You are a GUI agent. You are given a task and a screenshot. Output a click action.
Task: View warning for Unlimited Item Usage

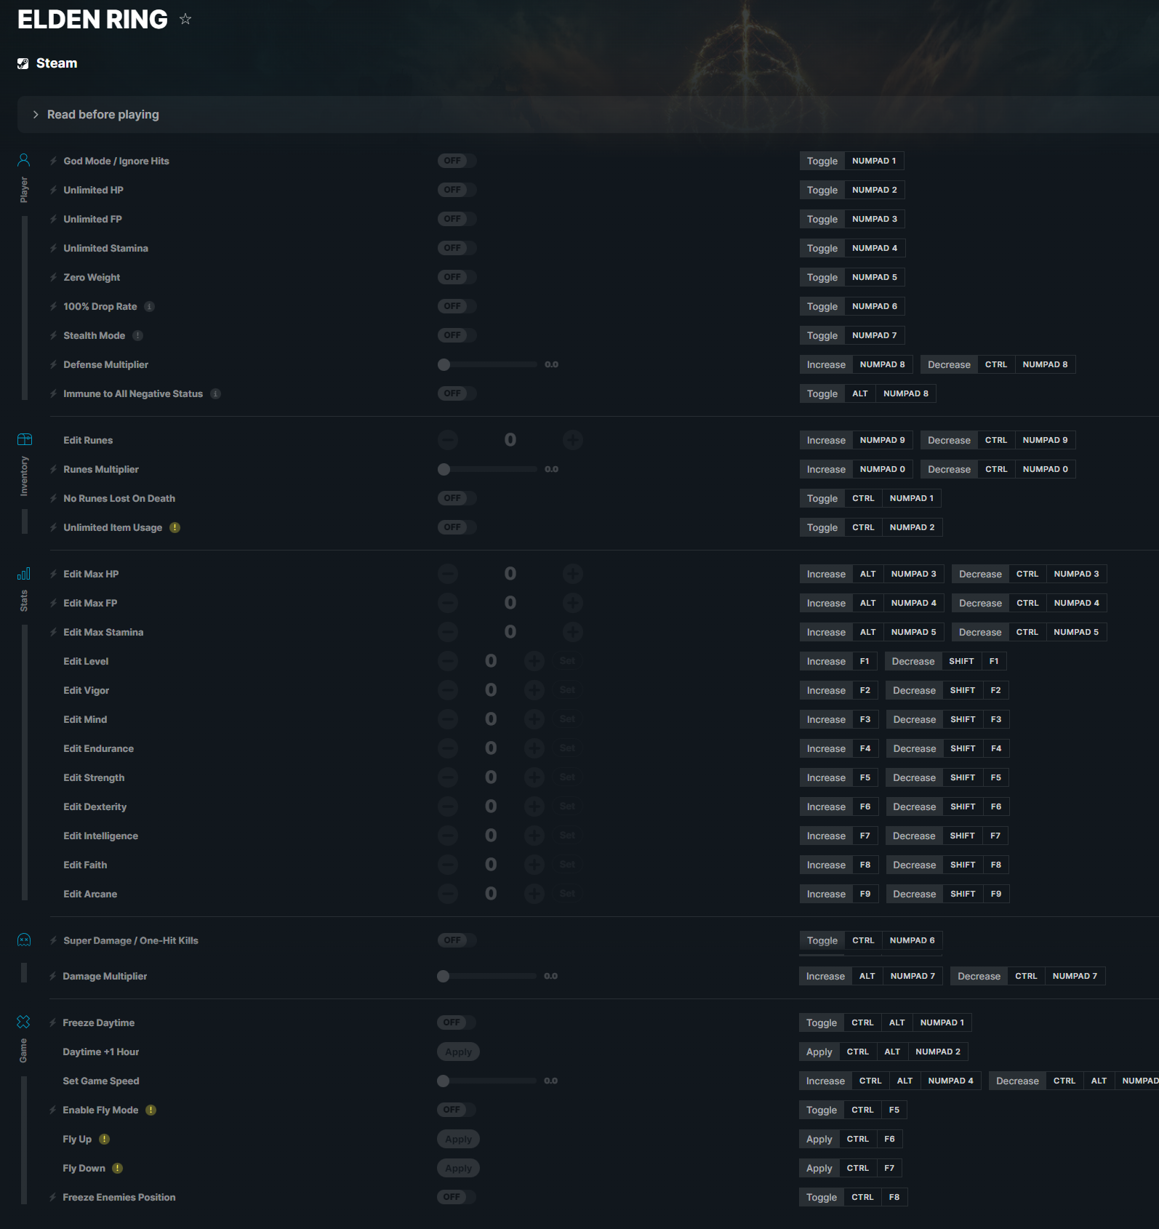(x=175, y=527)
